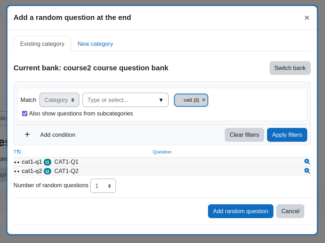This screenshot has width=325, height=243.
Task: Switch to the New category tab
Action: tap(95, 44)
